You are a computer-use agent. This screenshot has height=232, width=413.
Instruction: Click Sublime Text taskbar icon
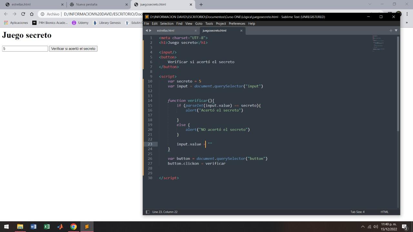[x=87, y=227]
